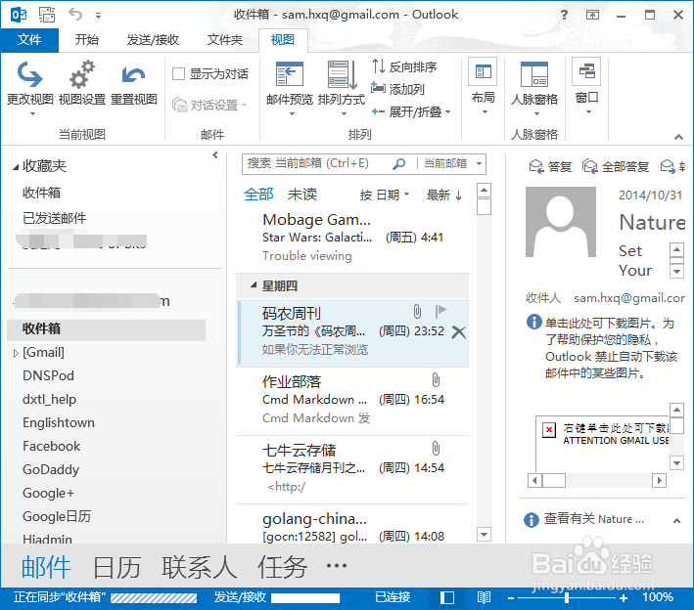The image size is (694, 610).
Task: Open the Window (窗口) menu icon
Action: coord(586,71)
